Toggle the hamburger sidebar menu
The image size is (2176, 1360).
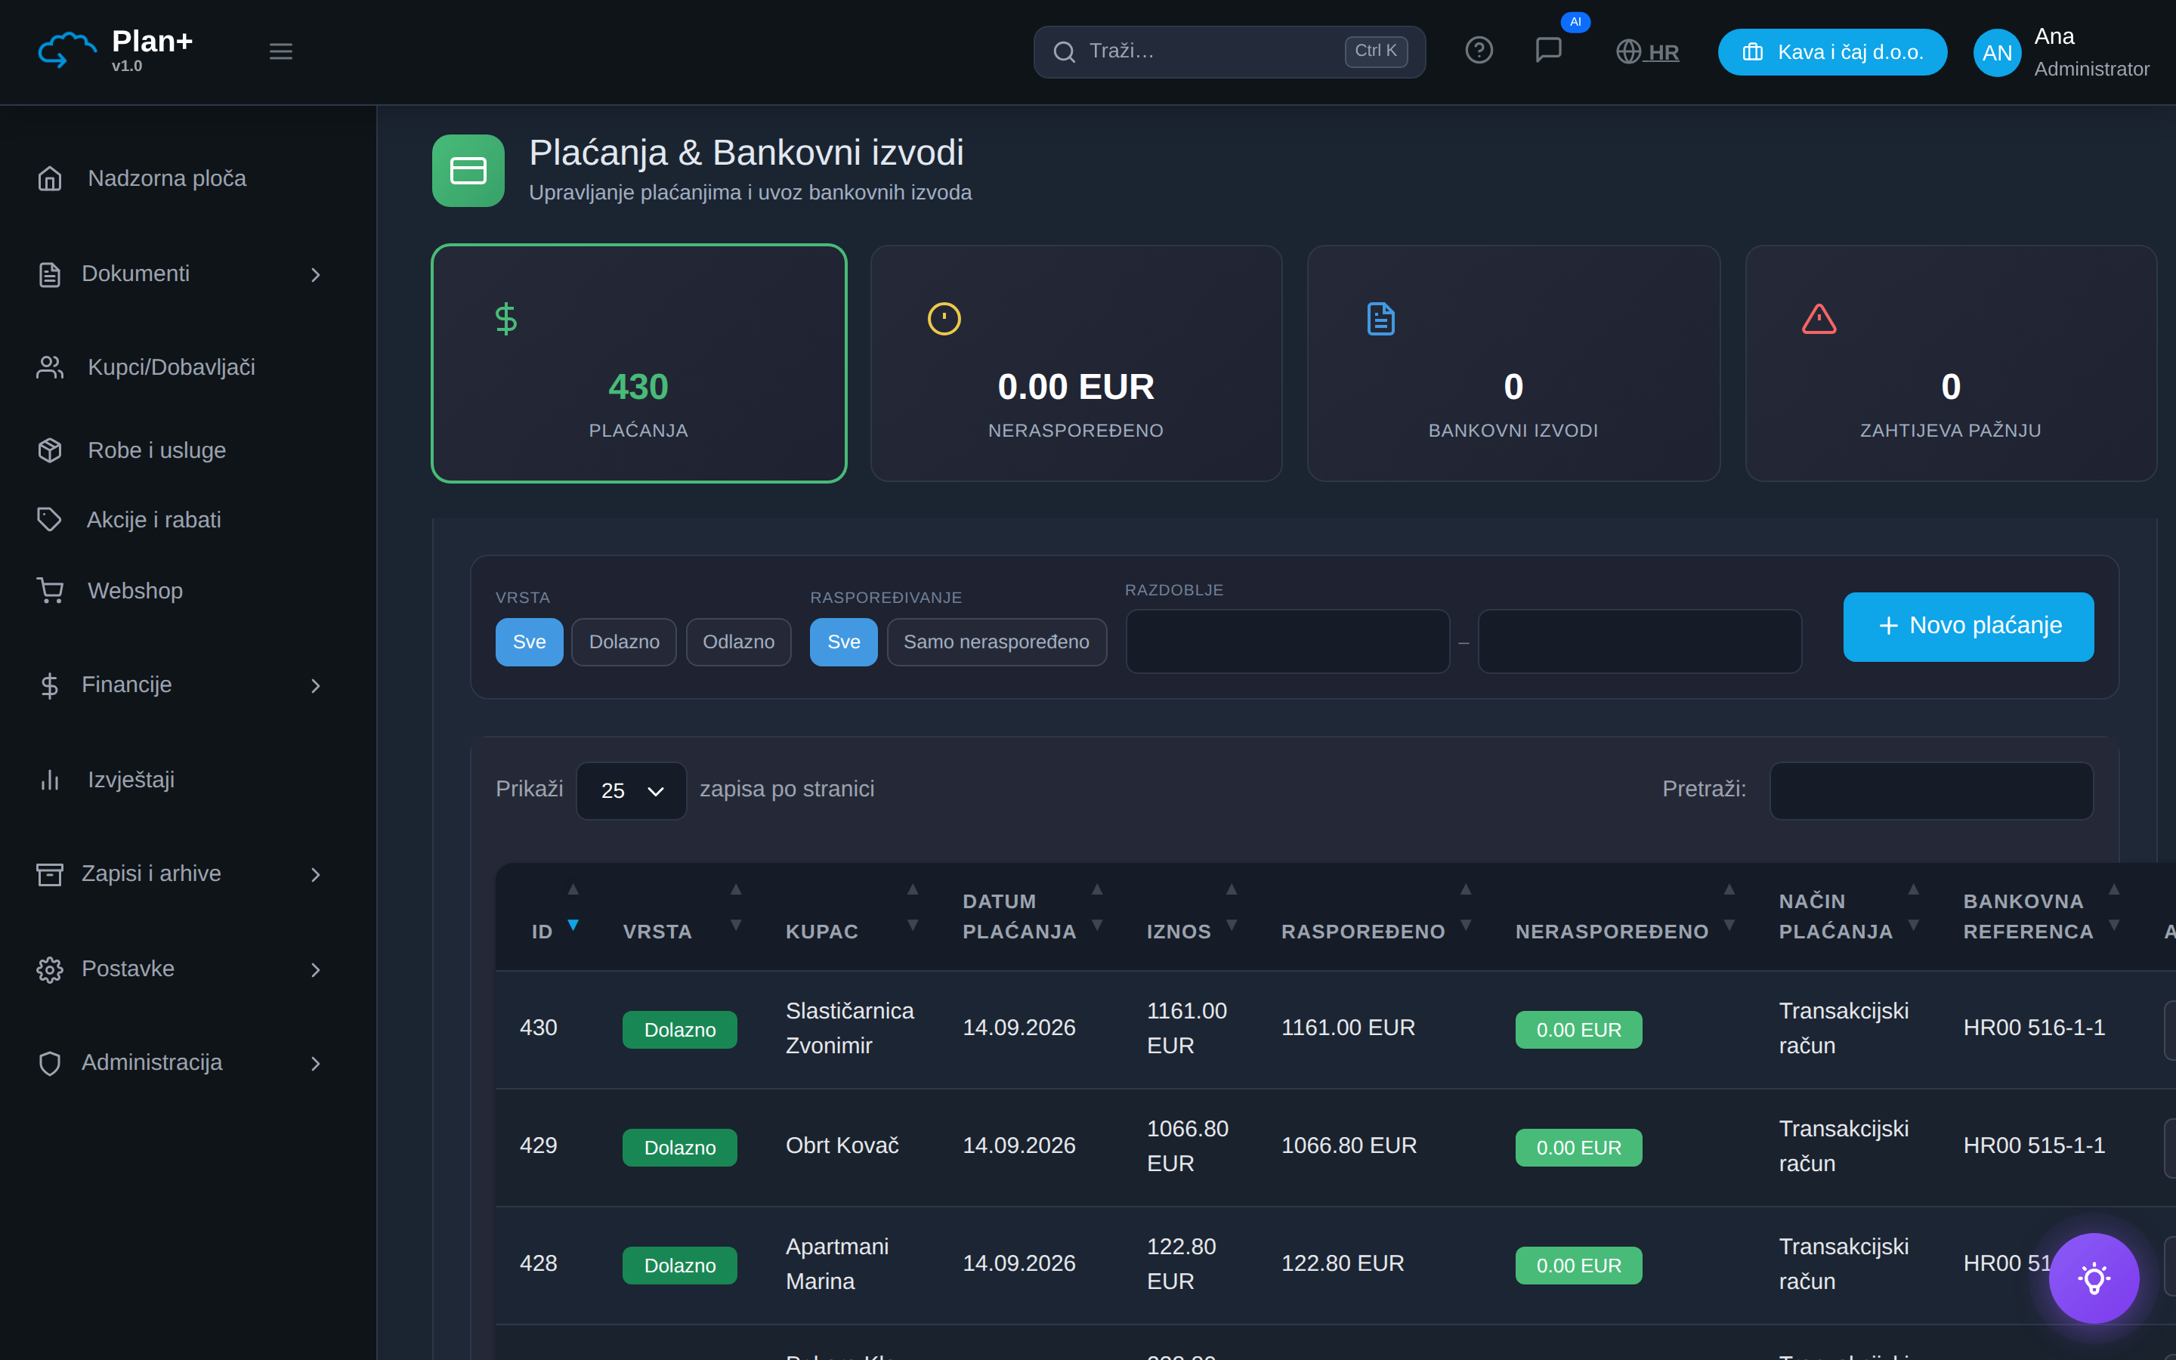tap(280, 51)
